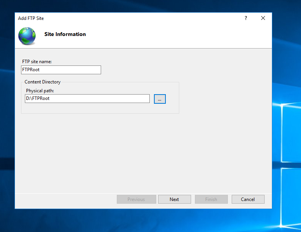Open the browse folder ellipsis button
The width and height of the screenshot is (301, 232).
click(160, 99)
